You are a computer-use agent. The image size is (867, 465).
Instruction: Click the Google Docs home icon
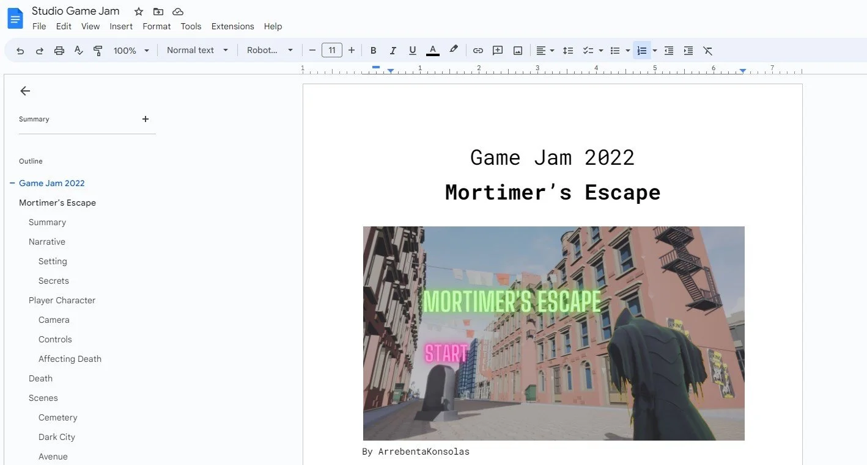pyautogui.click(x=15, y=18)
